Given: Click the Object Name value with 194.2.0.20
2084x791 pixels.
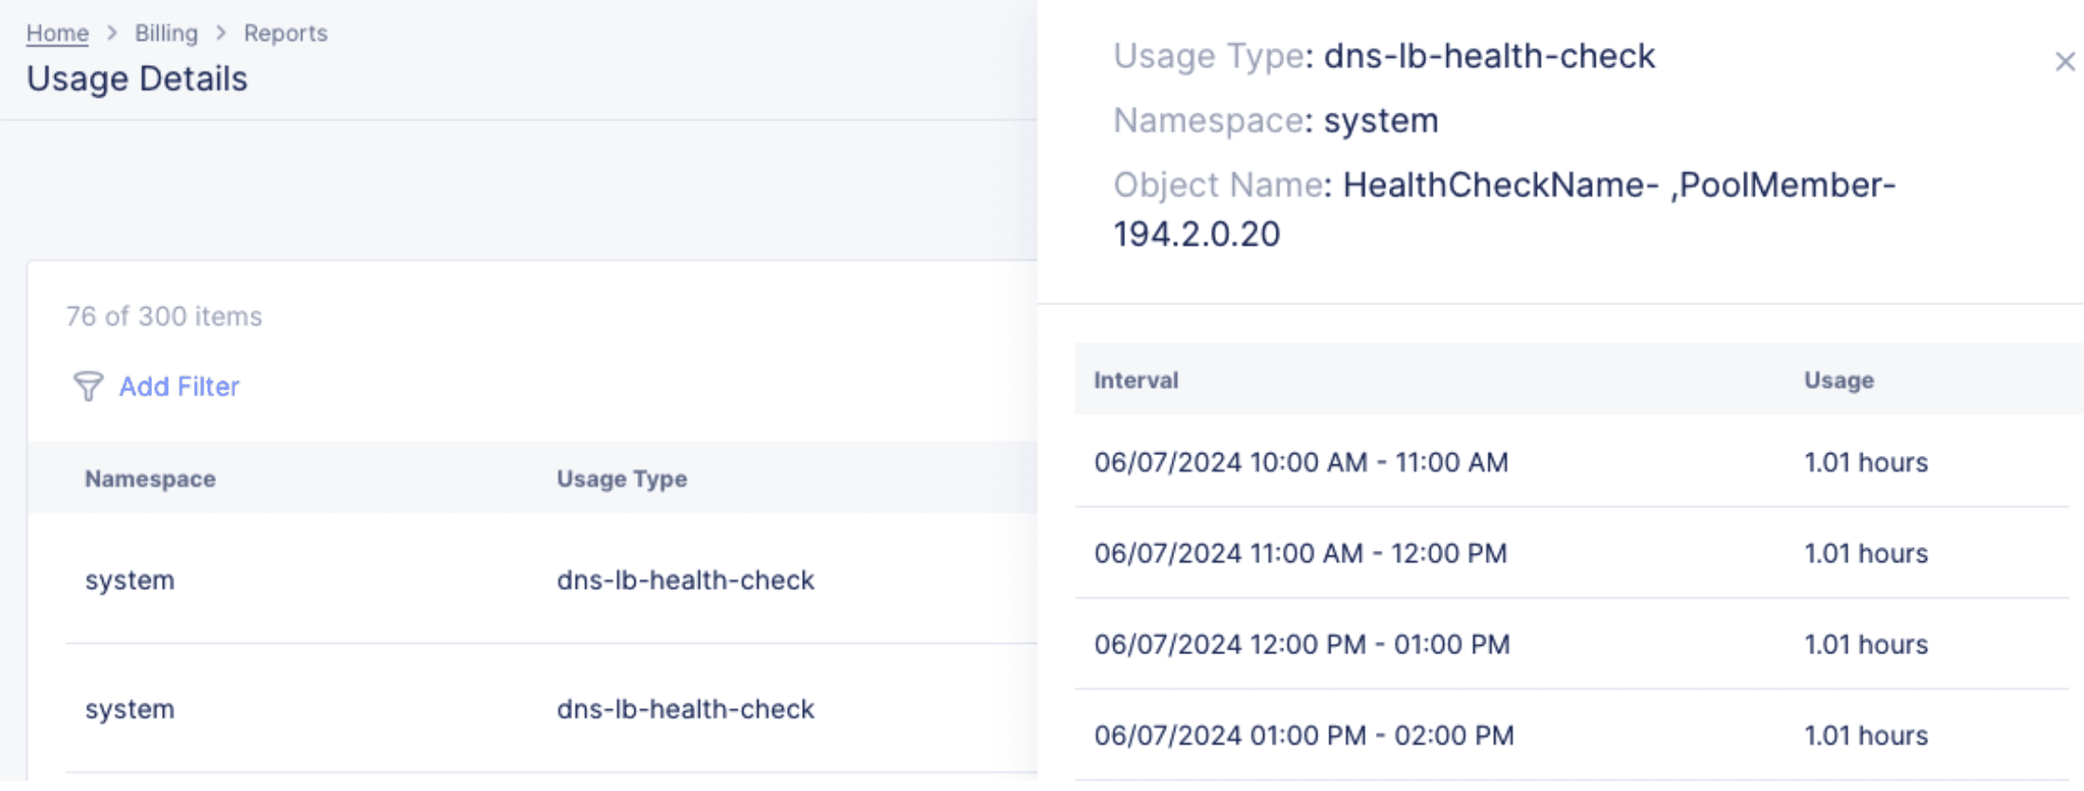Looking at the screenshot, I should pyautogui.click(x=1503, y=209).
